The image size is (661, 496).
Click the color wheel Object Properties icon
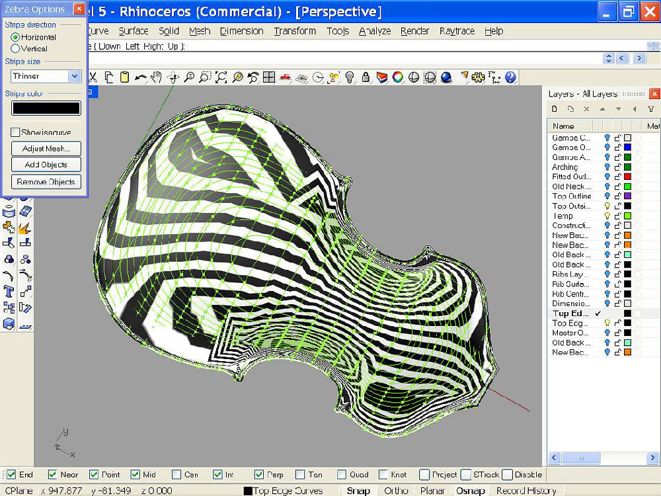(397, 77)
